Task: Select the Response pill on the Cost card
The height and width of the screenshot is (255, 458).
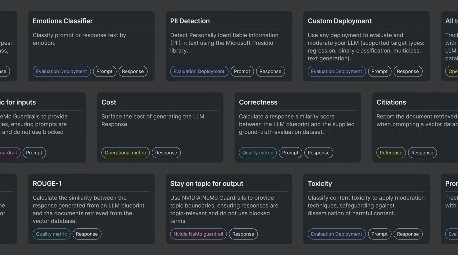Action: [166, 153]
